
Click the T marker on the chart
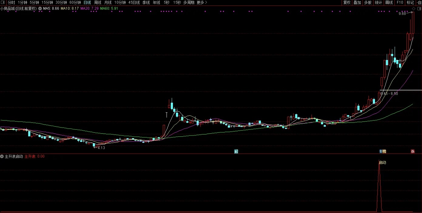pos(167,115)
